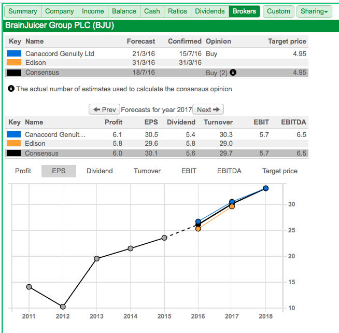Display the Target price chart

pos(280,171)
